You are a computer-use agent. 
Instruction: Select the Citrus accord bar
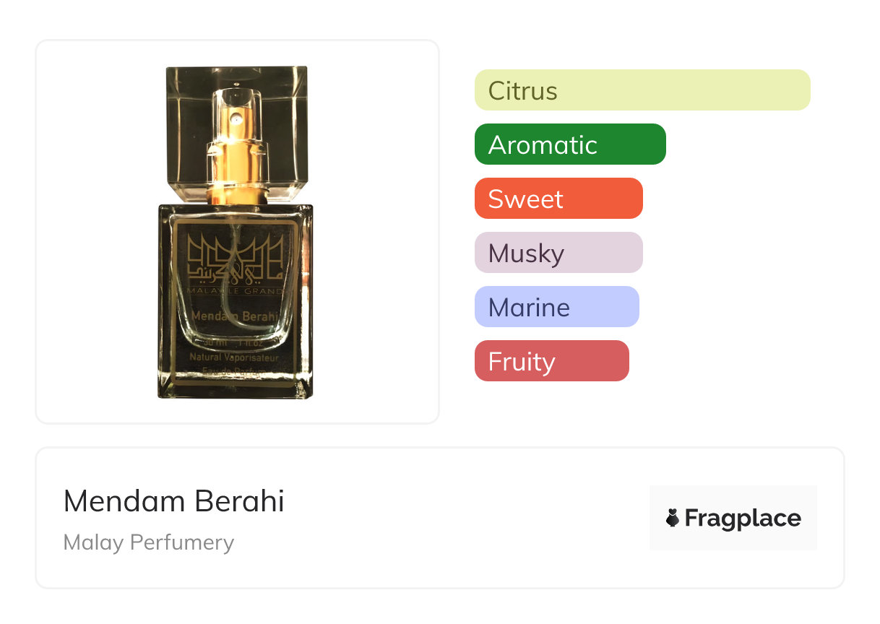pos(642,90)
